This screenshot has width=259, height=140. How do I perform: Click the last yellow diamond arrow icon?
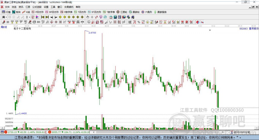(x=82, y=17)
